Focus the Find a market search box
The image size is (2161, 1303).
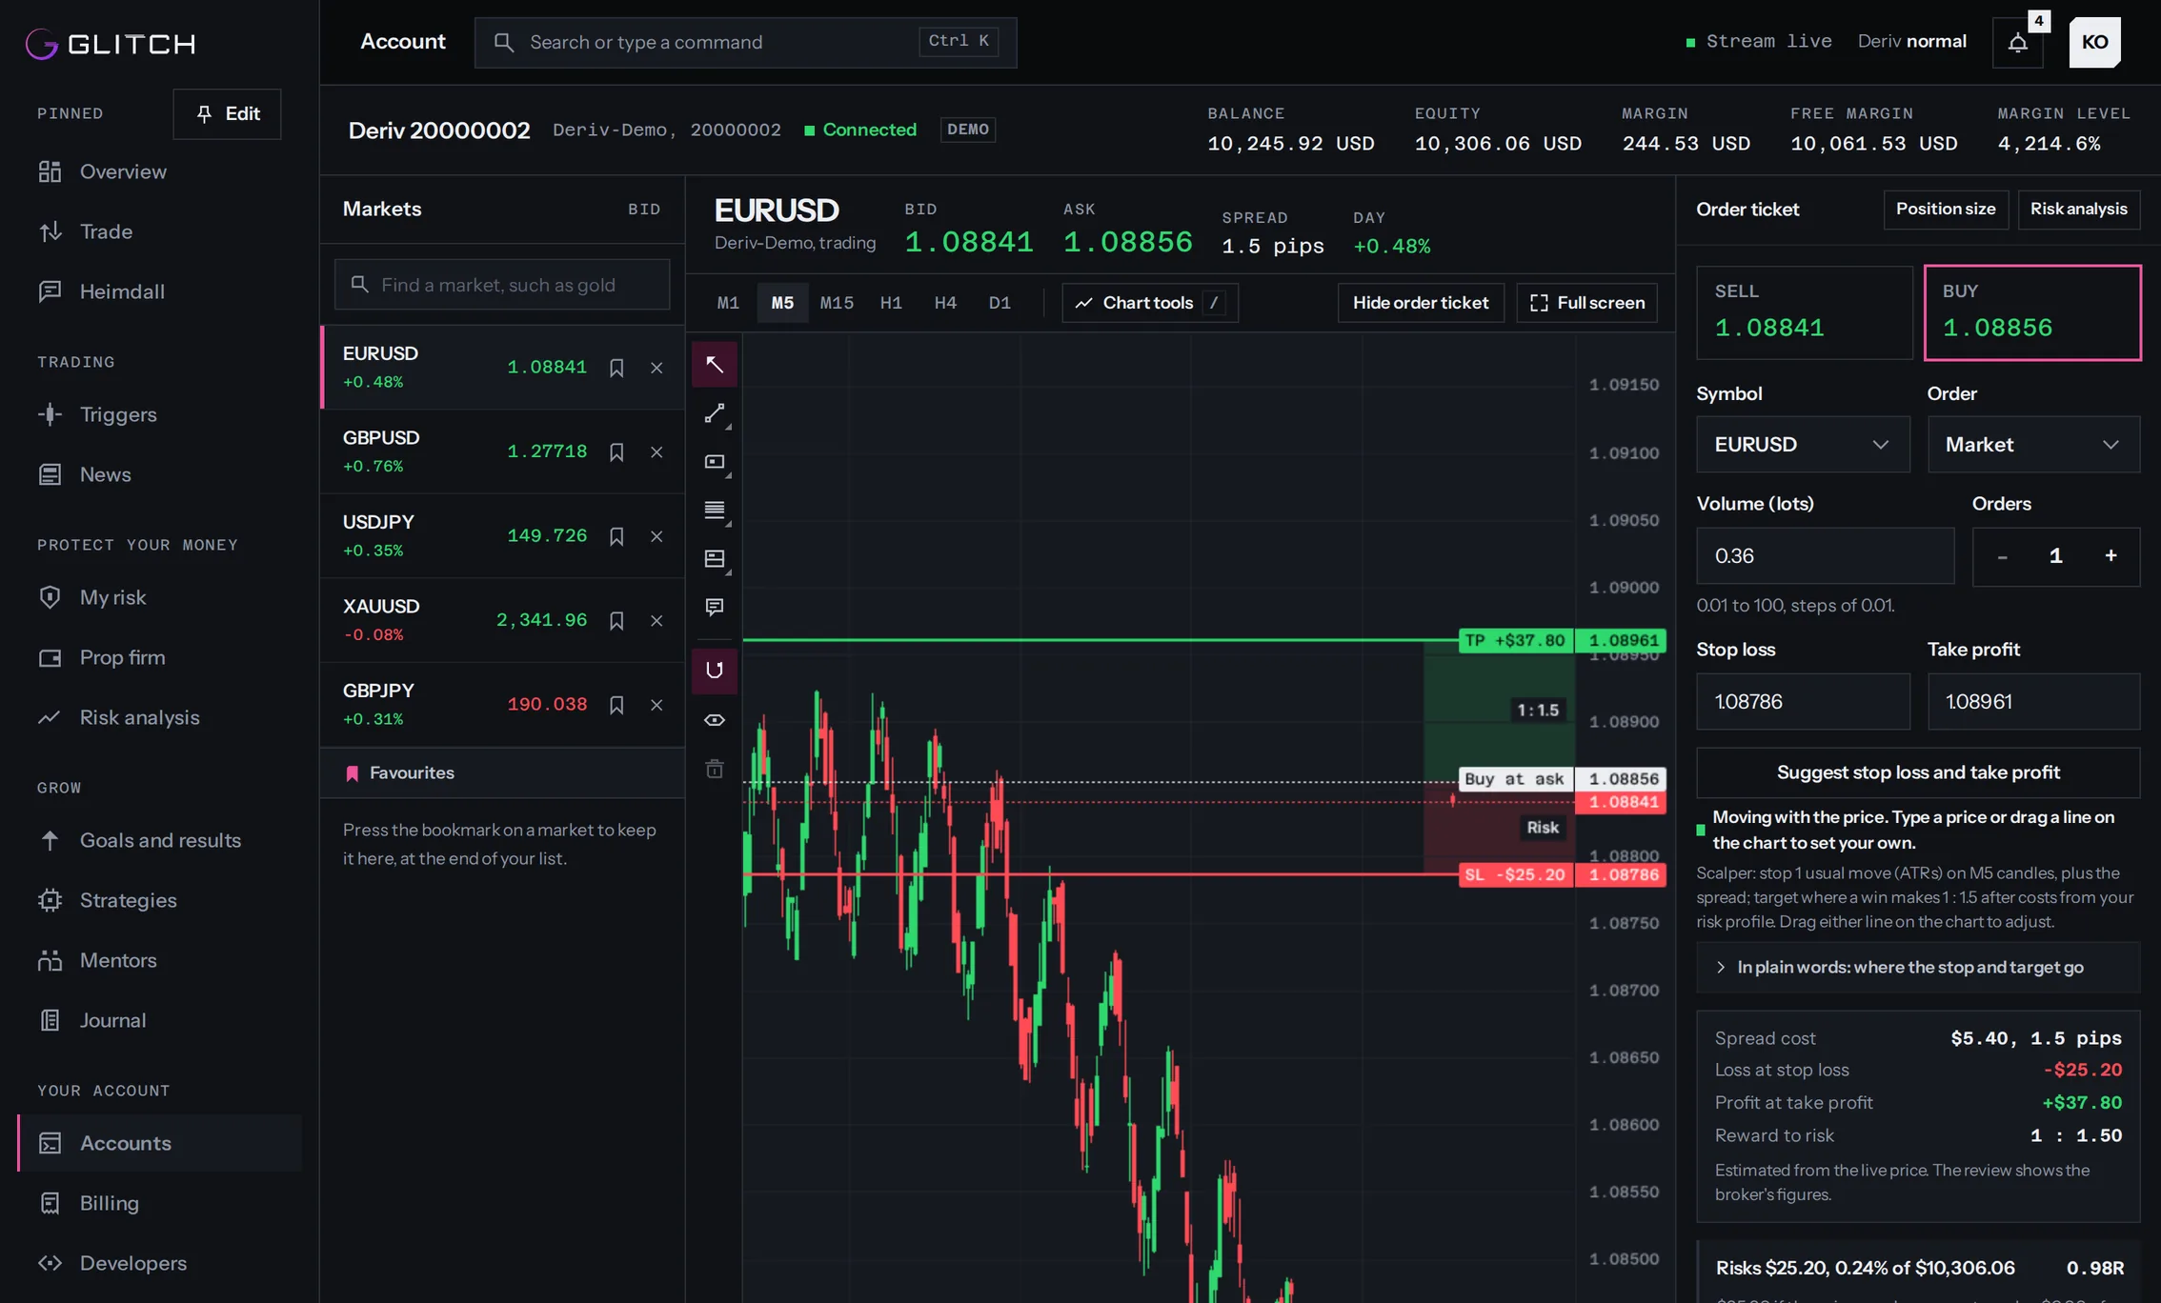point(502,285)
